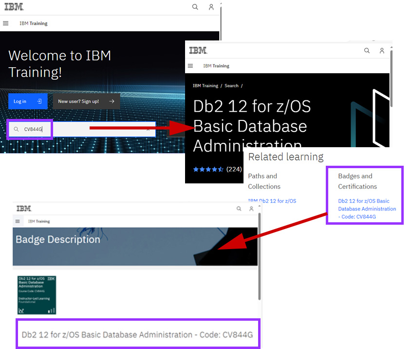This screenshot has height=349, width=412.
Task: Click the New user? Sign up! button
Action: coord(87,101)
